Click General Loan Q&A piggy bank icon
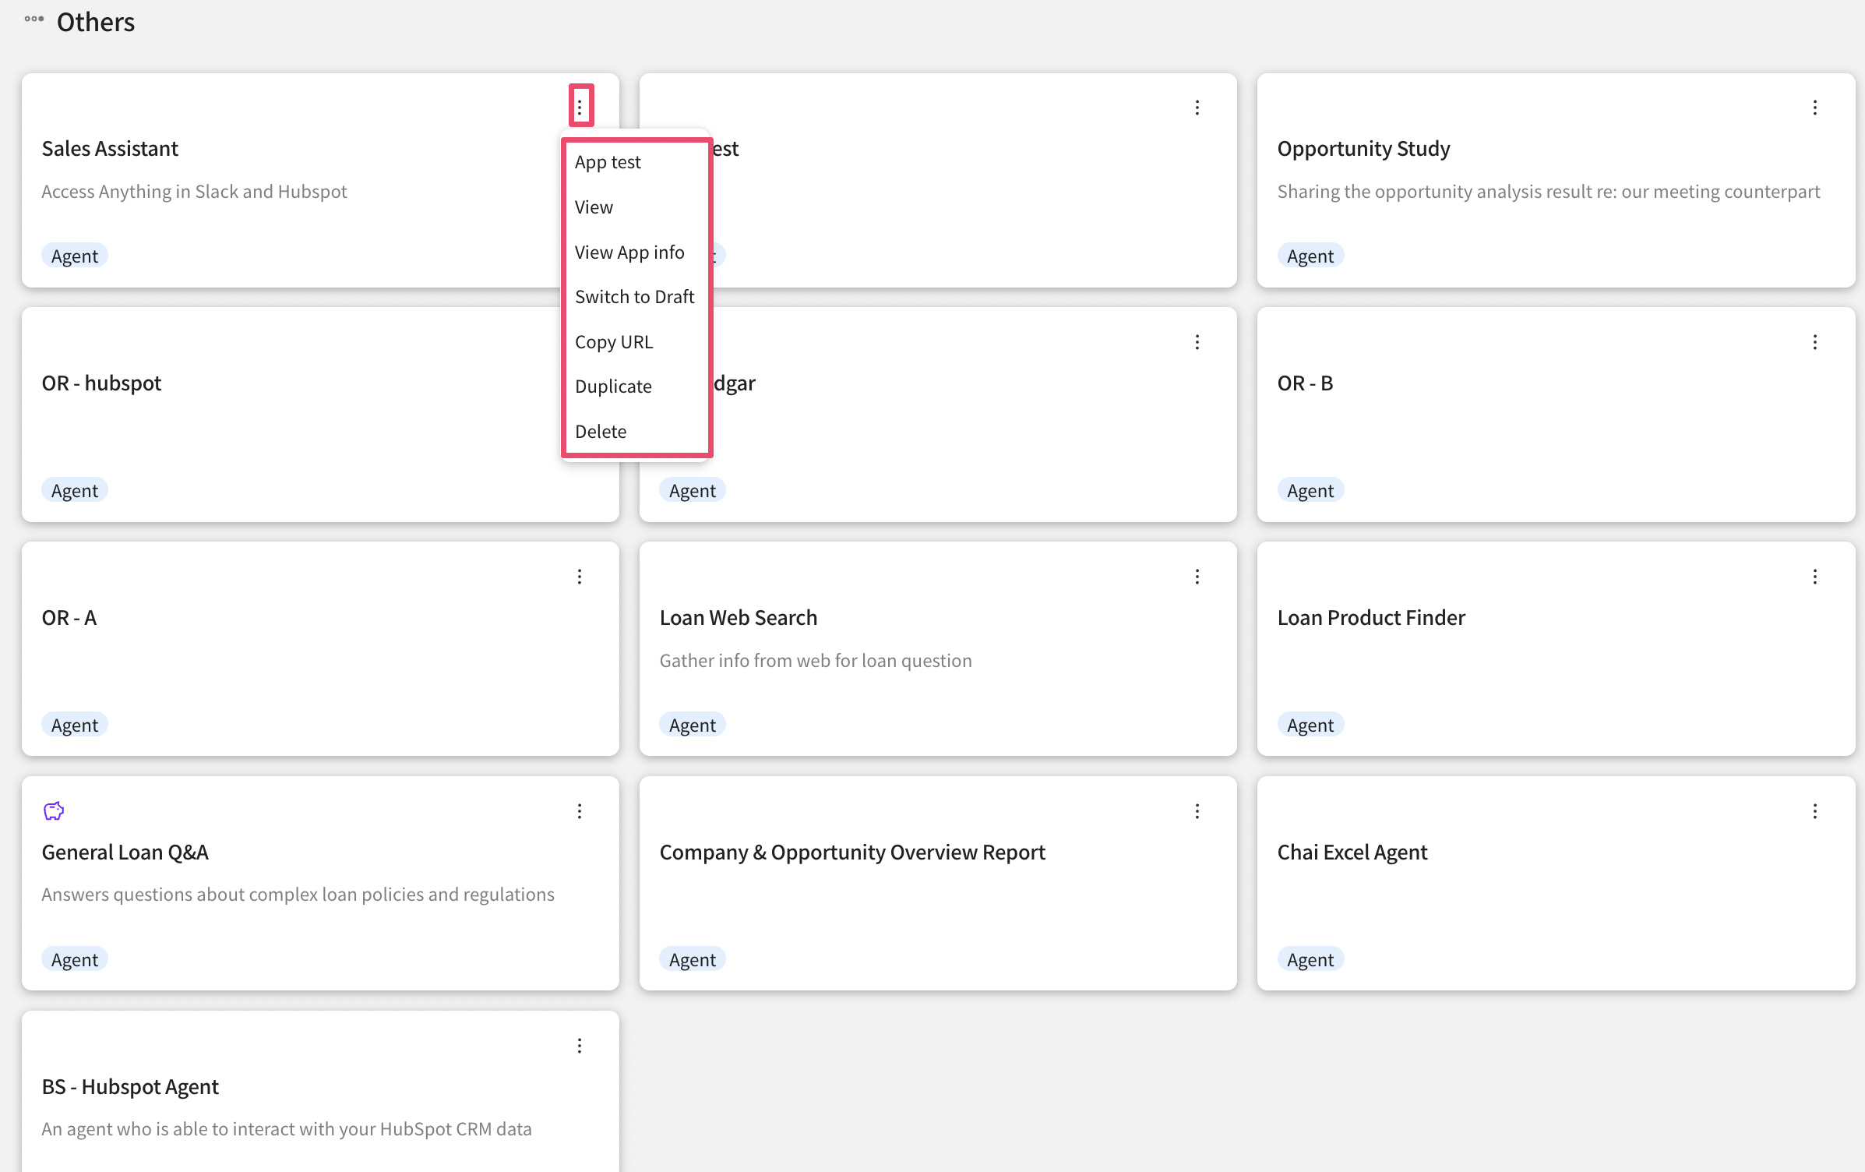Viewport: 1865px width, 1172px height. [x=54, y=811]
